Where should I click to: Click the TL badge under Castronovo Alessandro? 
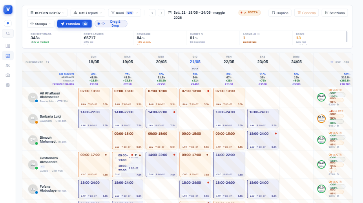[42, 167]
